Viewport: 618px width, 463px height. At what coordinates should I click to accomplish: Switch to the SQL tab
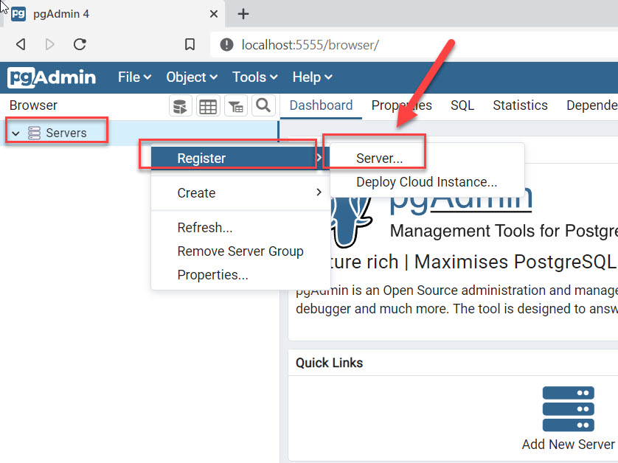pyautogui.click(x=462, y=105)
